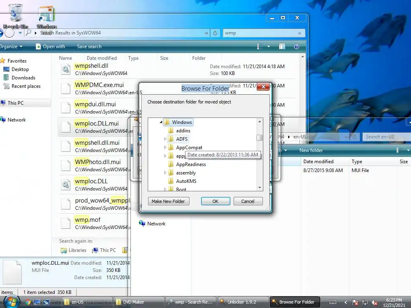411x308 pixels.
Task: Click the wmpshell.dll.mui file icon
Action: tap(65, 146)
